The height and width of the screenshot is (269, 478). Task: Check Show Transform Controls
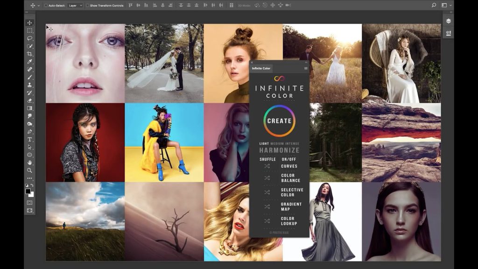88,6
